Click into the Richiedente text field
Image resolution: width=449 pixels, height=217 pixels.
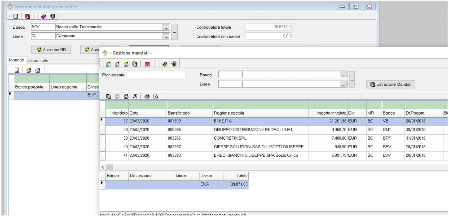pyautogui.click(x=156, y=75)
